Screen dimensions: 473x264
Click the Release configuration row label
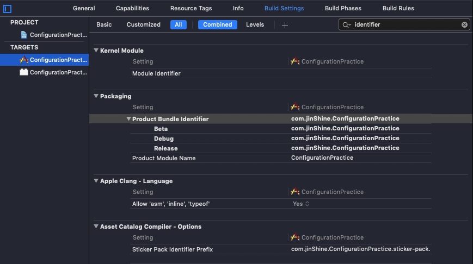pos(165,148)
